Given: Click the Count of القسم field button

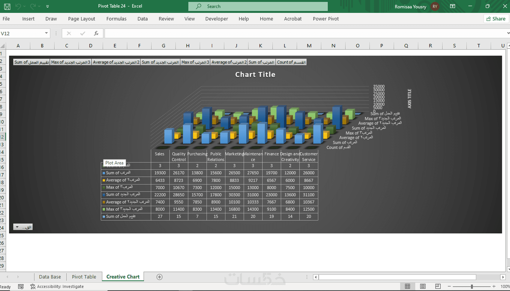Looking at the screenshot, I should (x=291, y=62).
